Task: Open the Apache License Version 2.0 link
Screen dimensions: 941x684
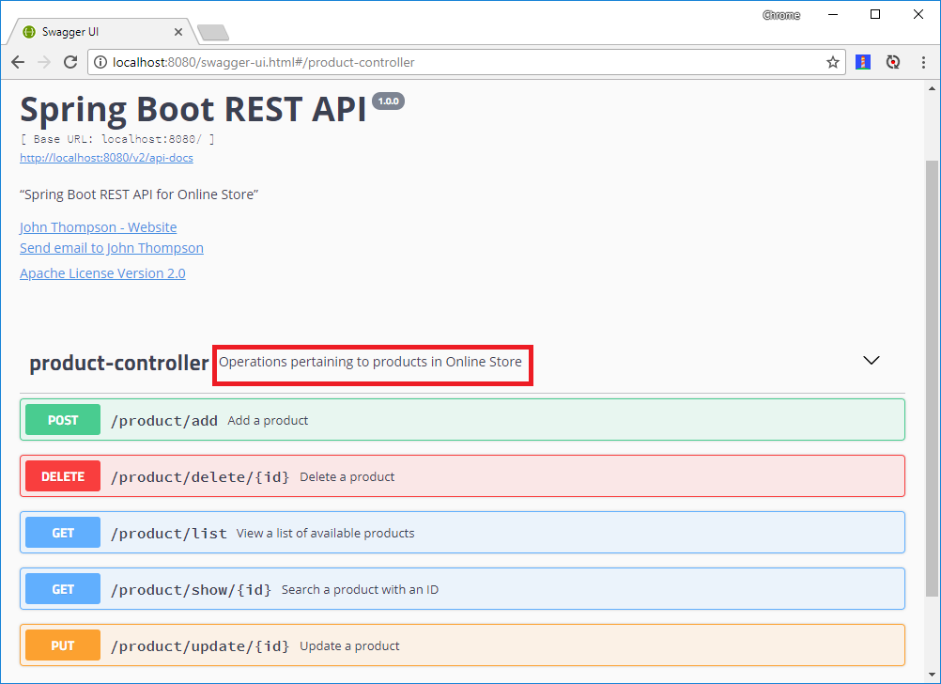Action: click(x=102, y=272)
